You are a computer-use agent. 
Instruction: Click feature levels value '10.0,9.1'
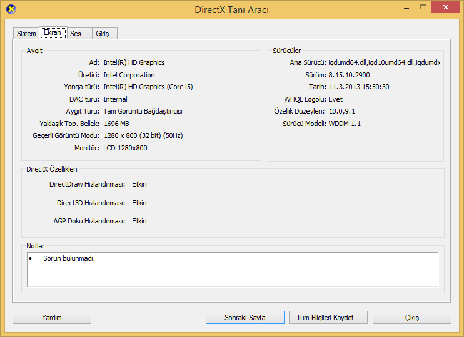[342, 111]
